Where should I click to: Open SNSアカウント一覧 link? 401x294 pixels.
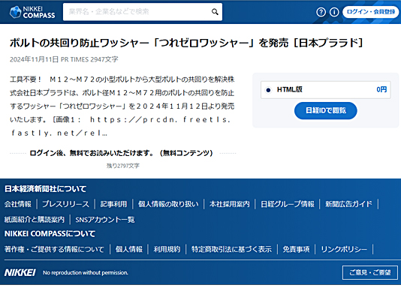105,220
